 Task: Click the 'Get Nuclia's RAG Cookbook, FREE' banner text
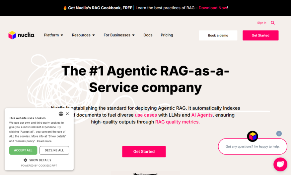point(100,8)
